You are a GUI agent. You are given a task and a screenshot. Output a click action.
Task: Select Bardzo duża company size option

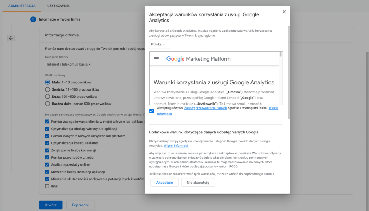tap(48, 104)
